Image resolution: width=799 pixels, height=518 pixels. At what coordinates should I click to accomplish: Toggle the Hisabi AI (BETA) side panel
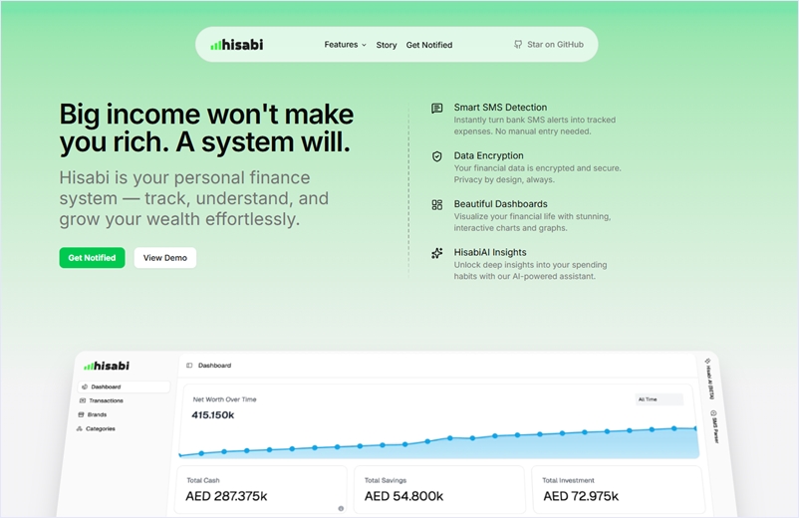click(709, 380)
